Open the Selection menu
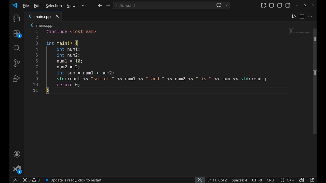This screenshot has width=326, height=183. [x=53, y=6]
